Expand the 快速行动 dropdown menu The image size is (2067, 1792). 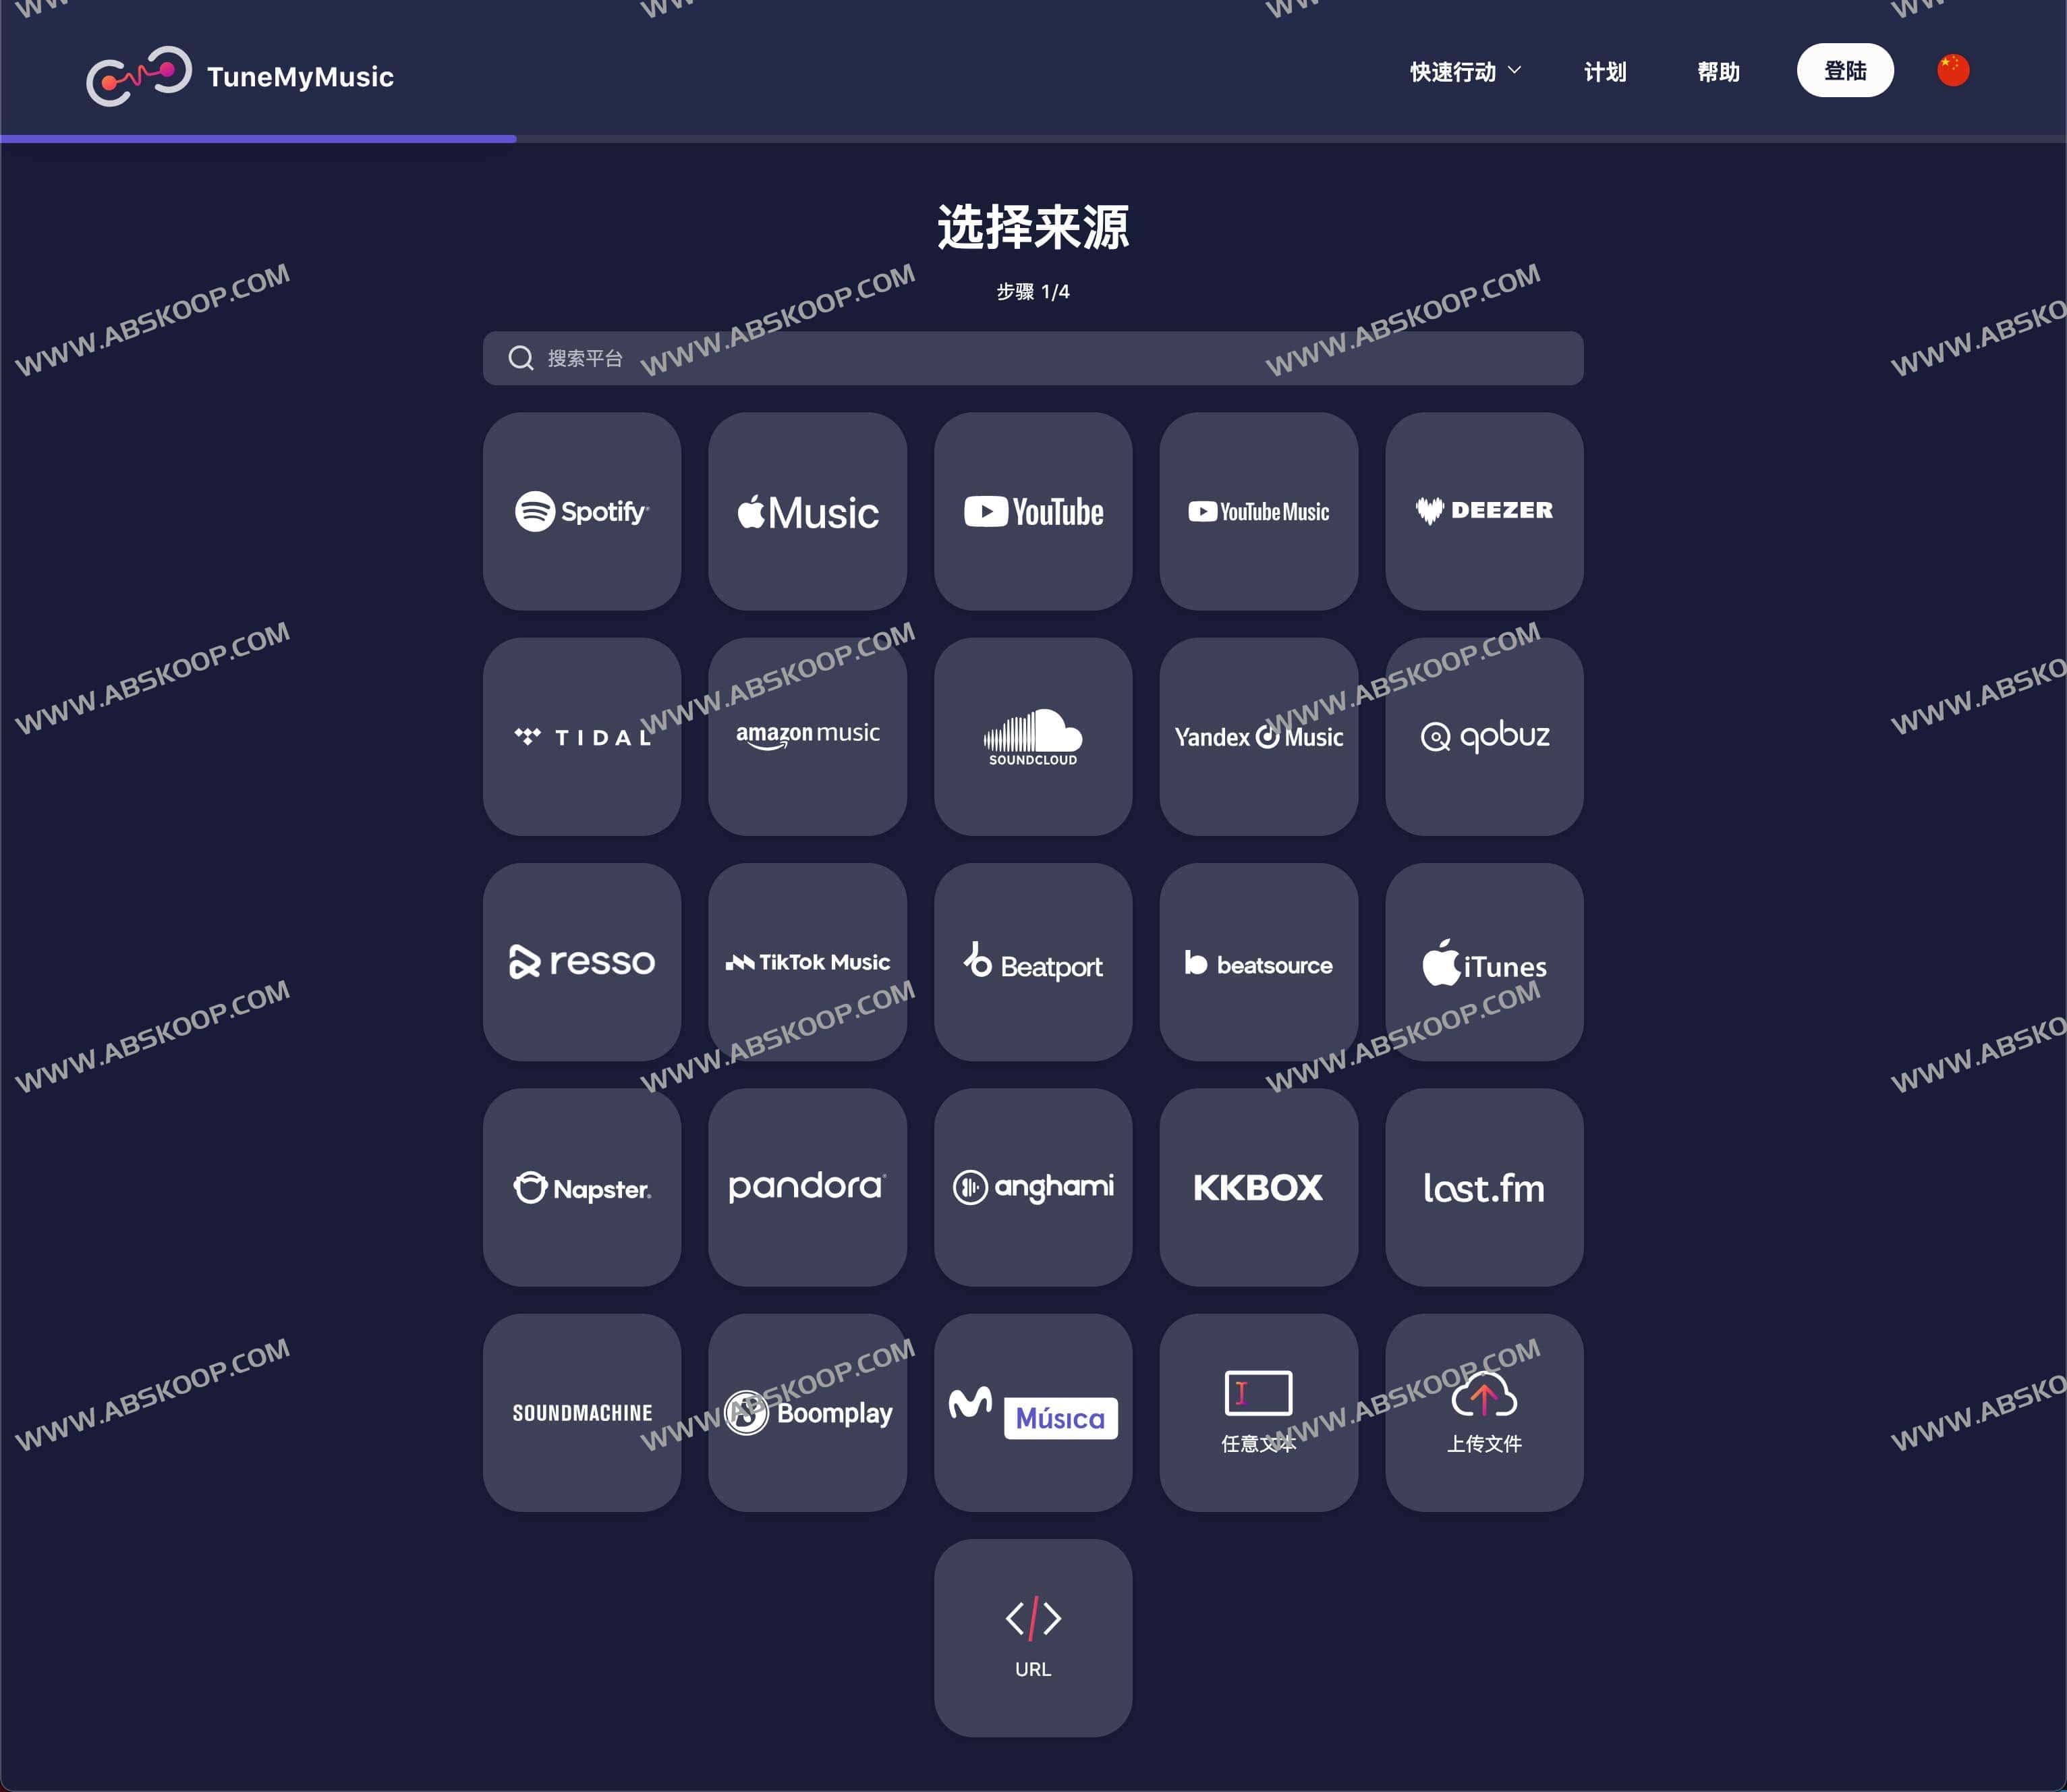1465,71
